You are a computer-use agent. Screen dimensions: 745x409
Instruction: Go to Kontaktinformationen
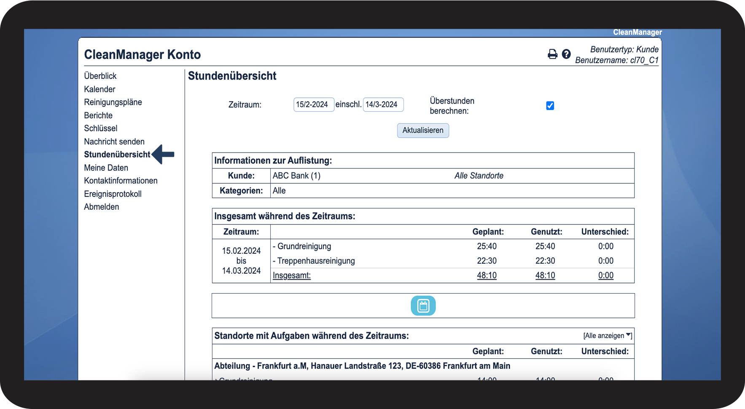point(121,181)
